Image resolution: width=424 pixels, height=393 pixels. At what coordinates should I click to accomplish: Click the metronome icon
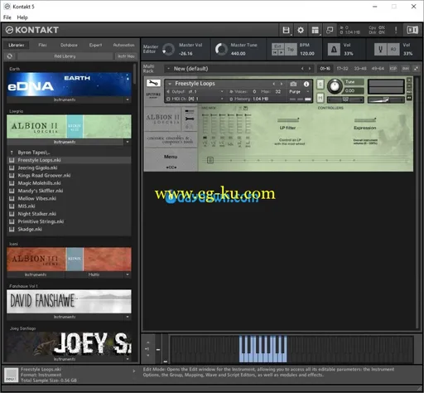coord(334,50)
